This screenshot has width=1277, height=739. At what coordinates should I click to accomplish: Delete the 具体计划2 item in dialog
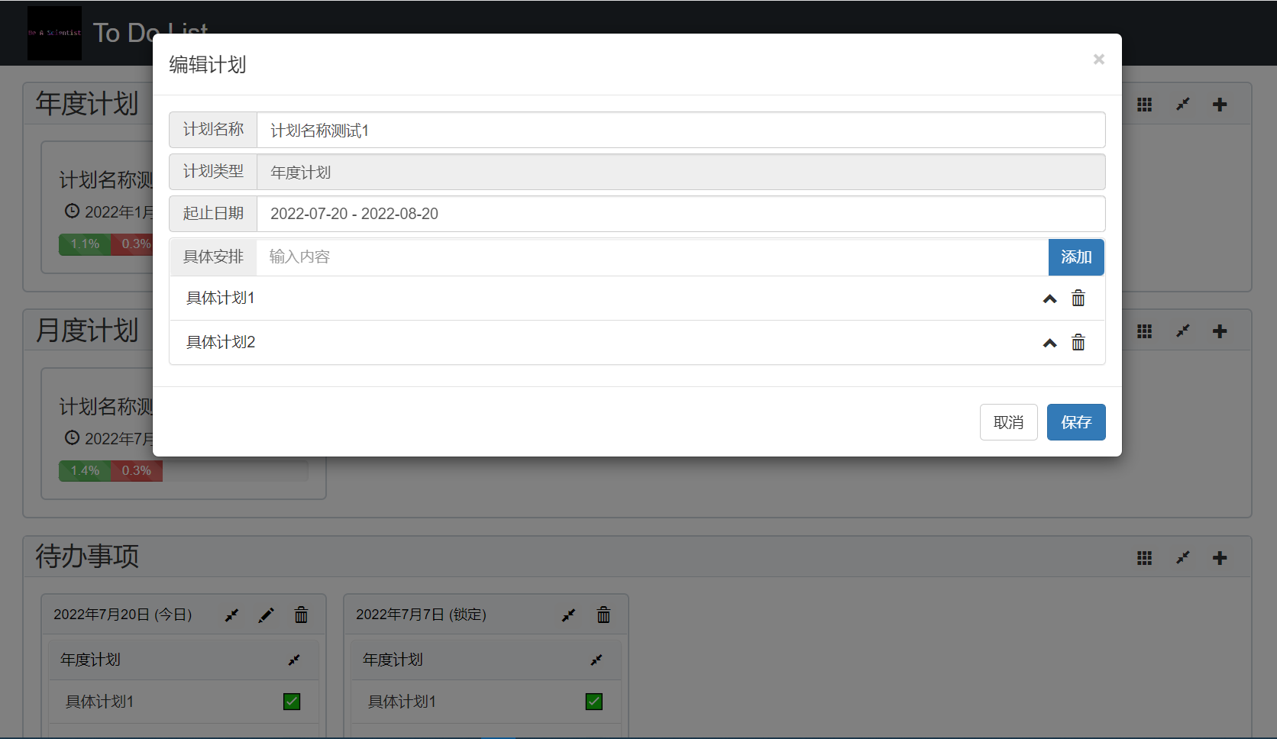tap(1078, 343)
